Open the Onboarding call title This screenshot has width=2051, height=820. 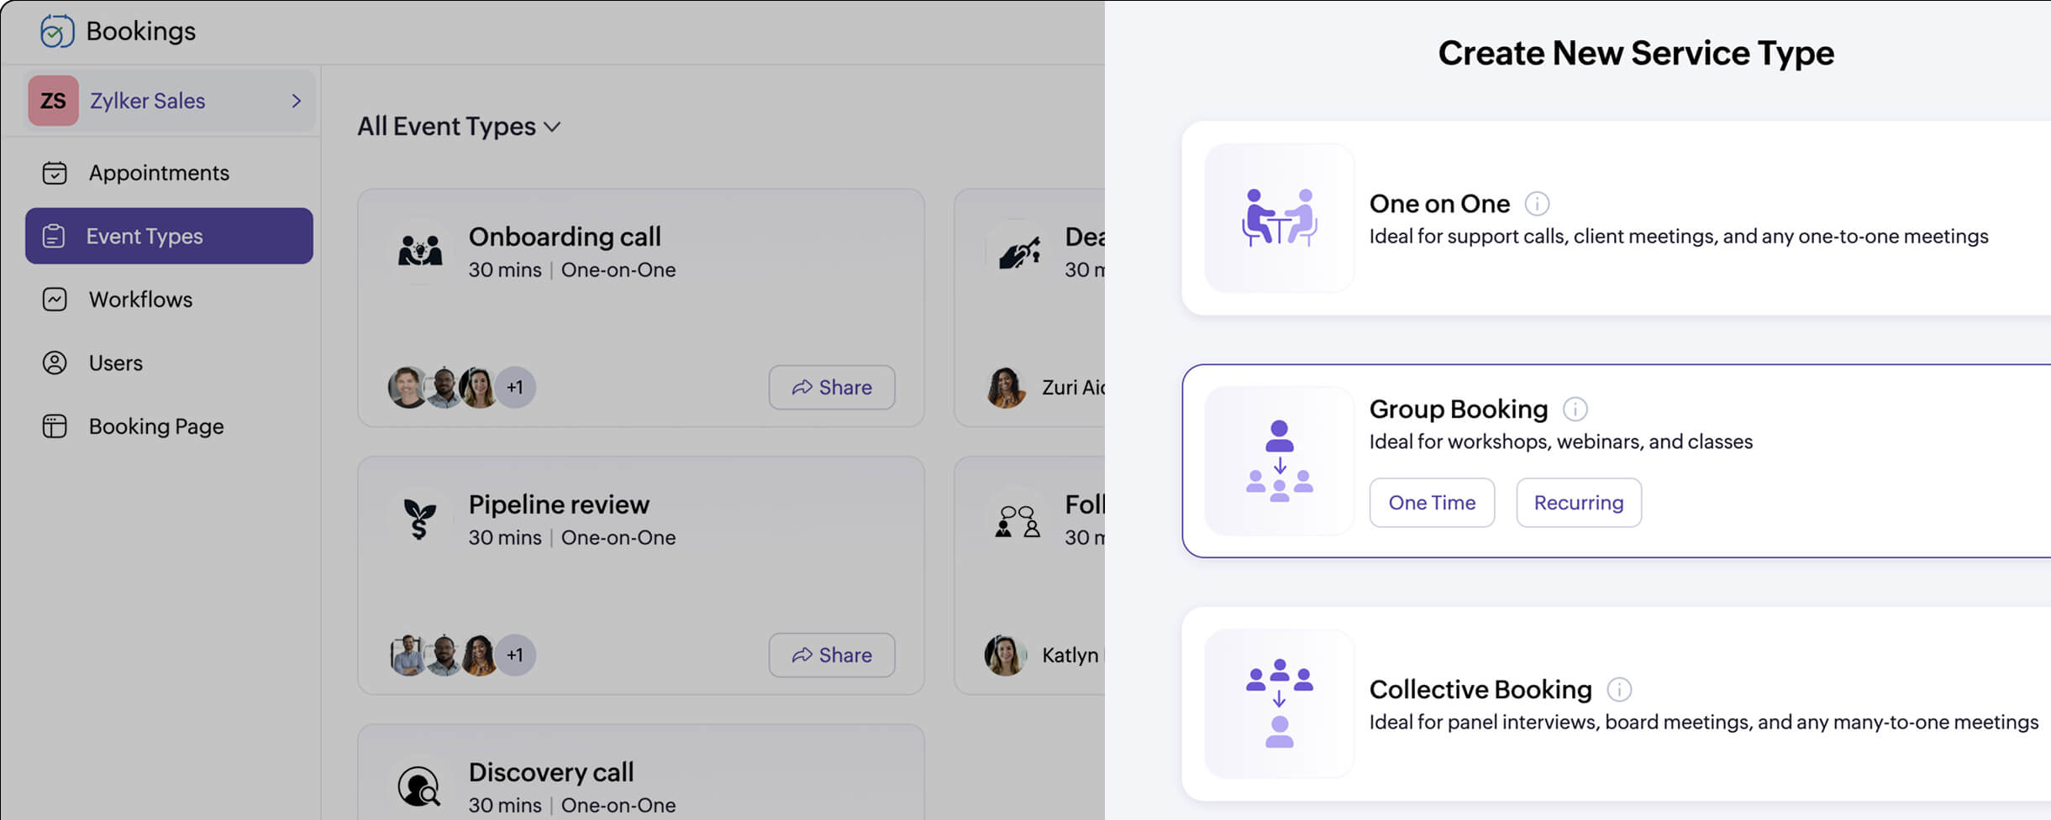565,237
